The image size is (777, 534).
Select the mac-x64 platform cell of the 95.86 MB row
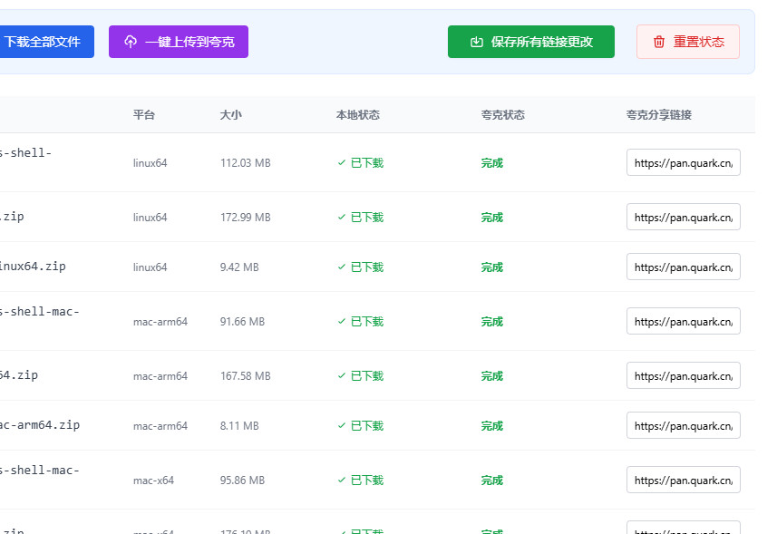click(x=153, y=481)
